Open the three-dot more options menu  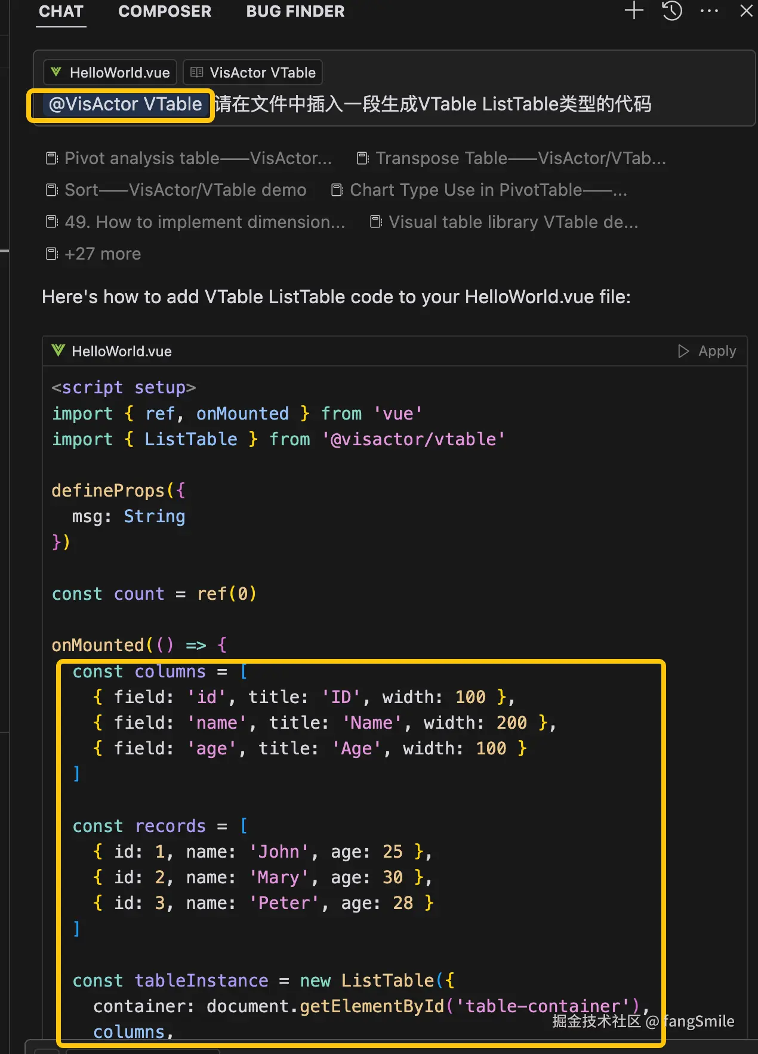(x=709, y=11)
